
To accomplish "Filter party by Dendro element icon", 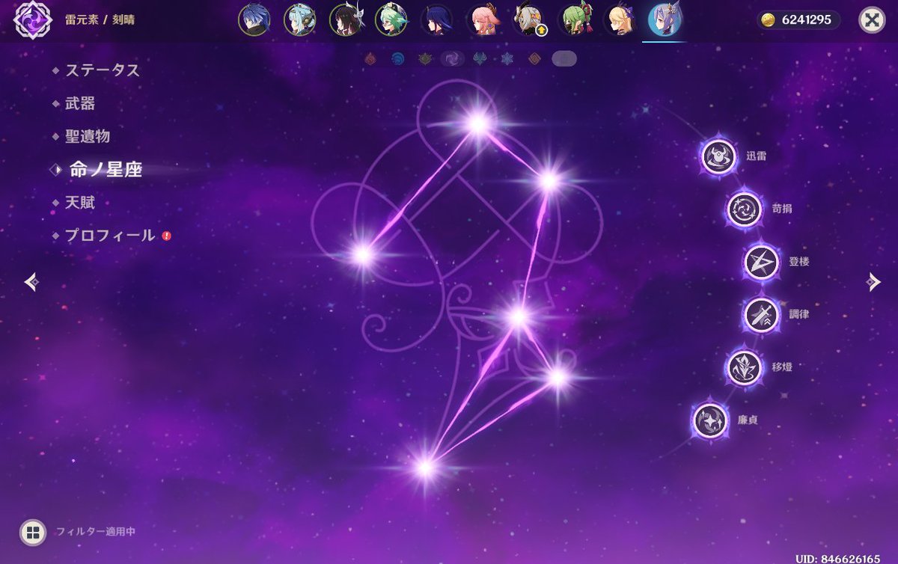I will tap(425, 58).
